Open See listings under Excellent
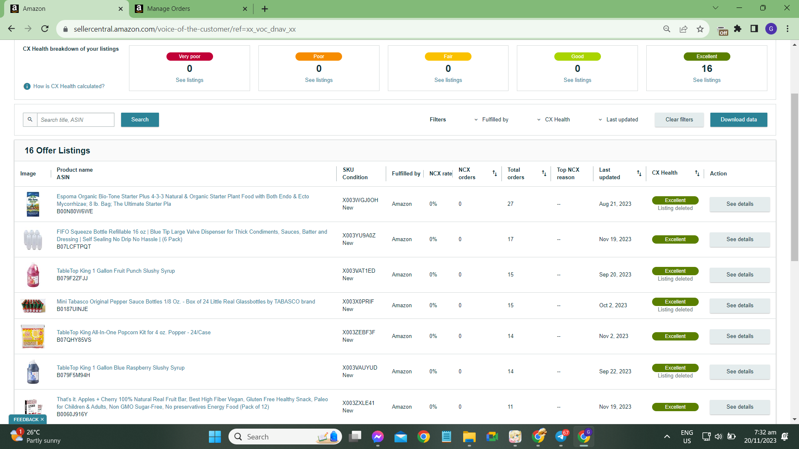Image resolution: width=799 pixels, height=449 pixels. 707,80
